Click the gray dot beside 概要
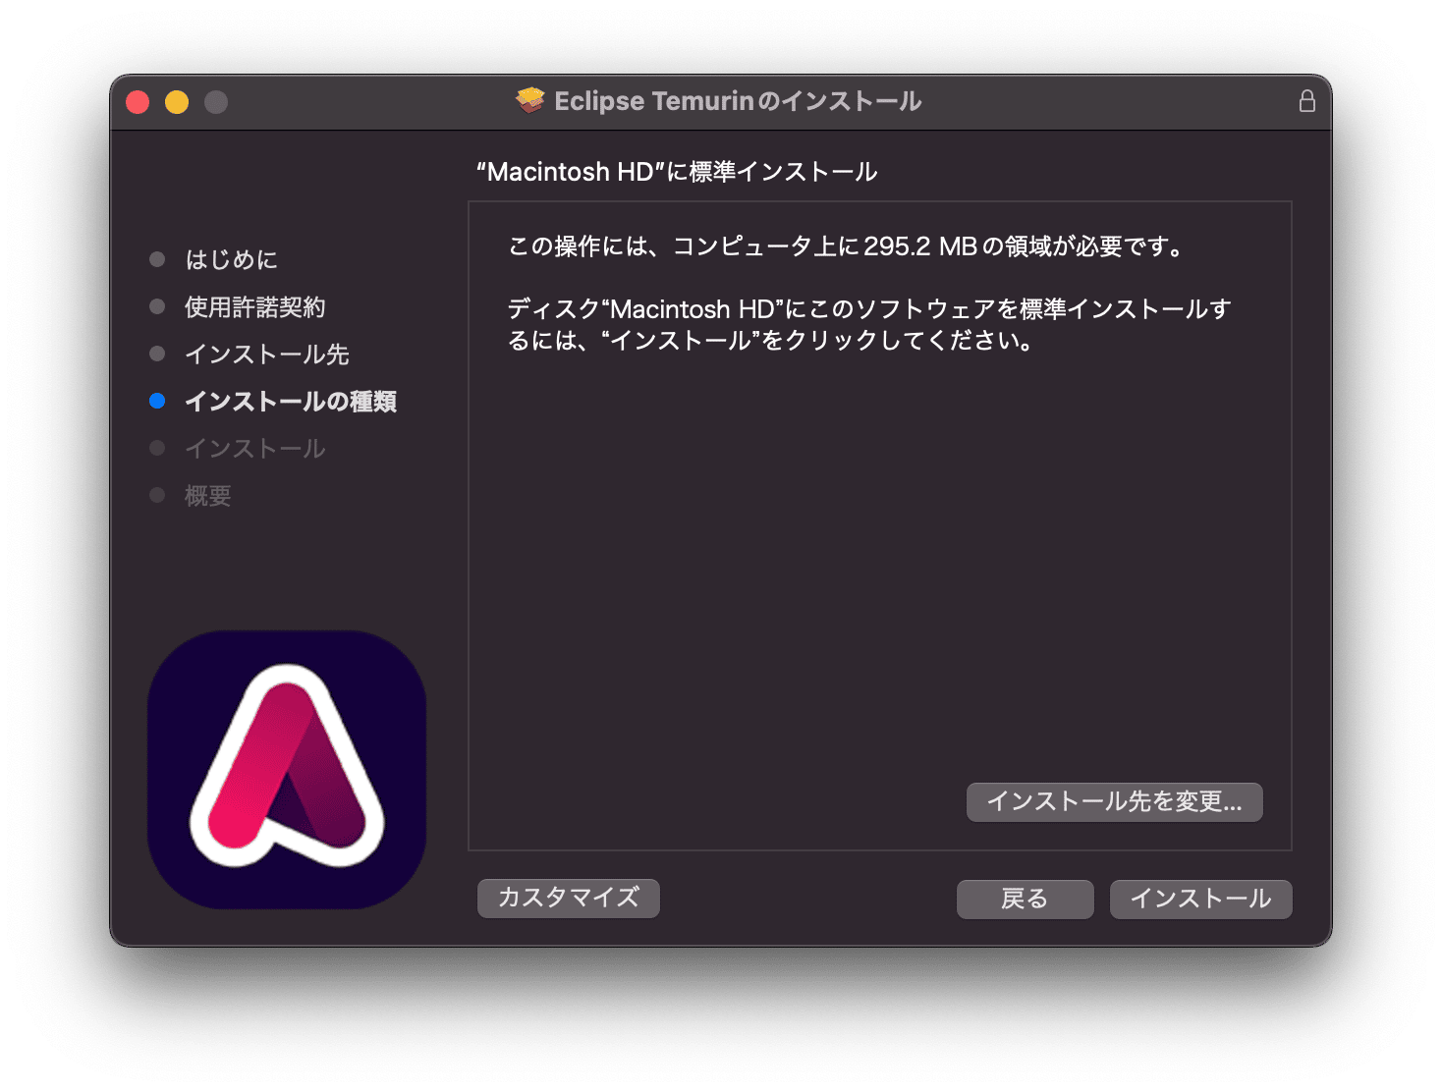The width and height of the screenshot is (1442, 1092). click(157, 494)
